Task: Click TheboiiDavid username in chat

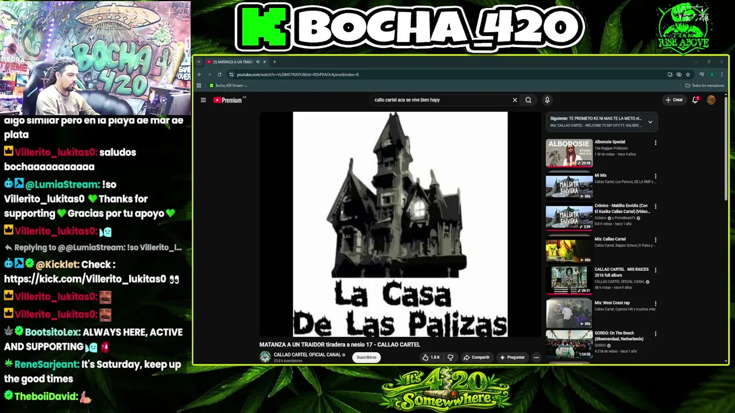Action: tap(46, 396)
